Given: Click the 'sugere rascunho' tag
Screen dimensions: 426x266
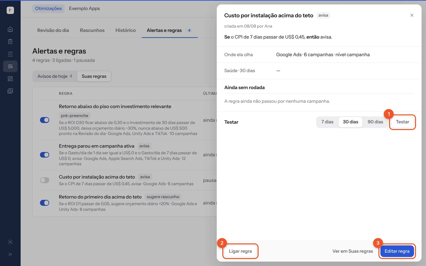Looking at the screenshot, I should tap(163, 197).
